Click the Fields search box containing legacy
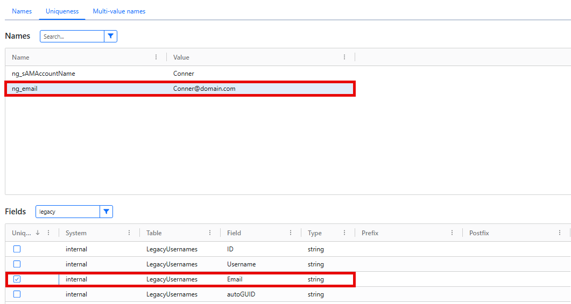The height and width of the screenshot is (304, 571). click(68, 212)
